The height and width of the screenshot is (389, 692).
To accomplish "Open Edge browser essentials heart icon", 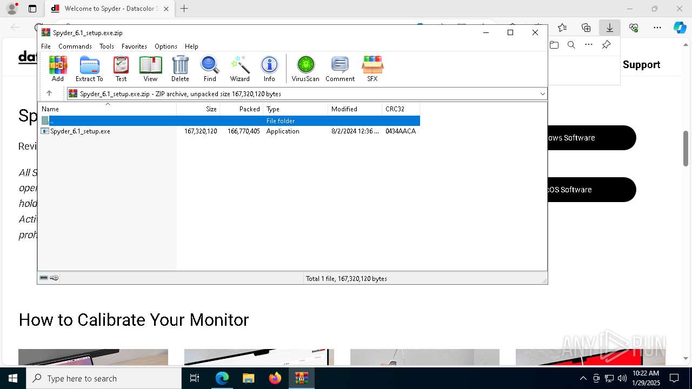I will [x=634, y=28].
